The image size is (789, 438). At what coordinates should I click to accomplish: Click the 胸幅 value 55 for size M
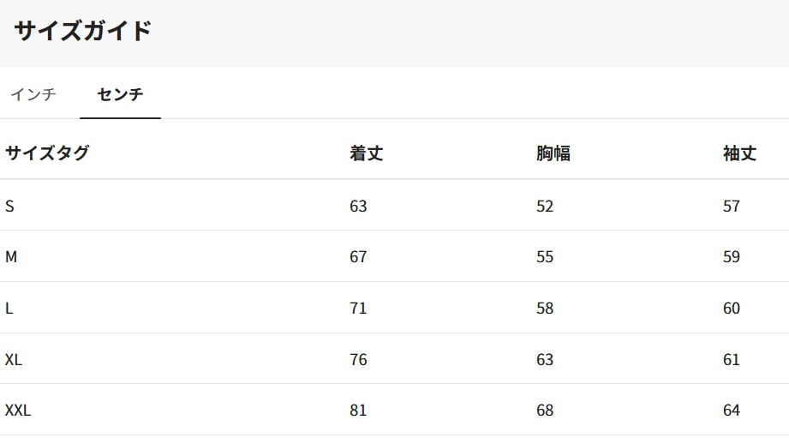pos(545,257)
